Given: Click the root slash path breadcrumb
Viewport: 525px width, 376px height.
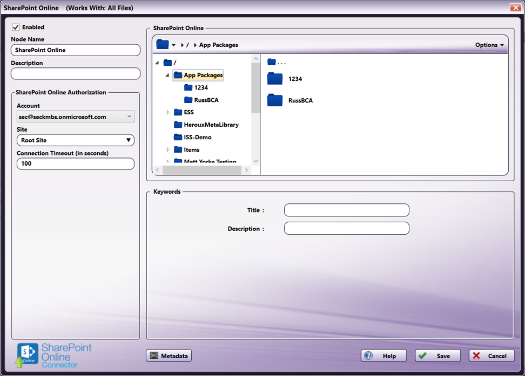Looking at the screenshot, I should 187,45.
